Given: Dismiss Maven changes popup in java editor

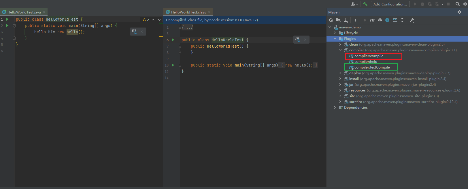Looking at the screenshot, I should point(142,32).
